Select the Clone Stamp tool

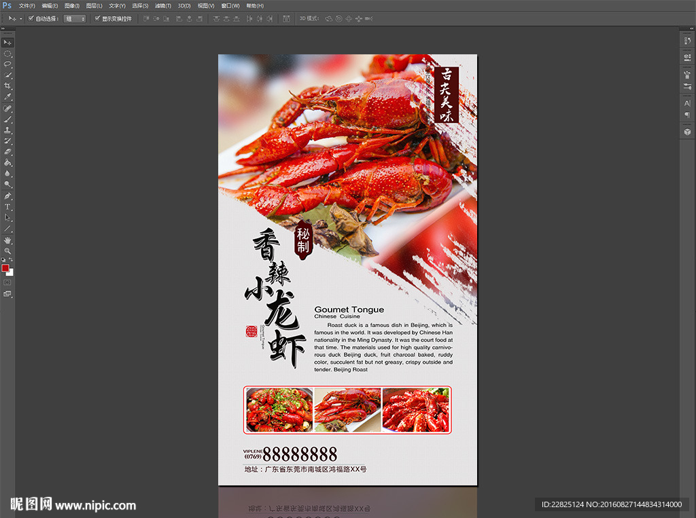coord(7,130)
